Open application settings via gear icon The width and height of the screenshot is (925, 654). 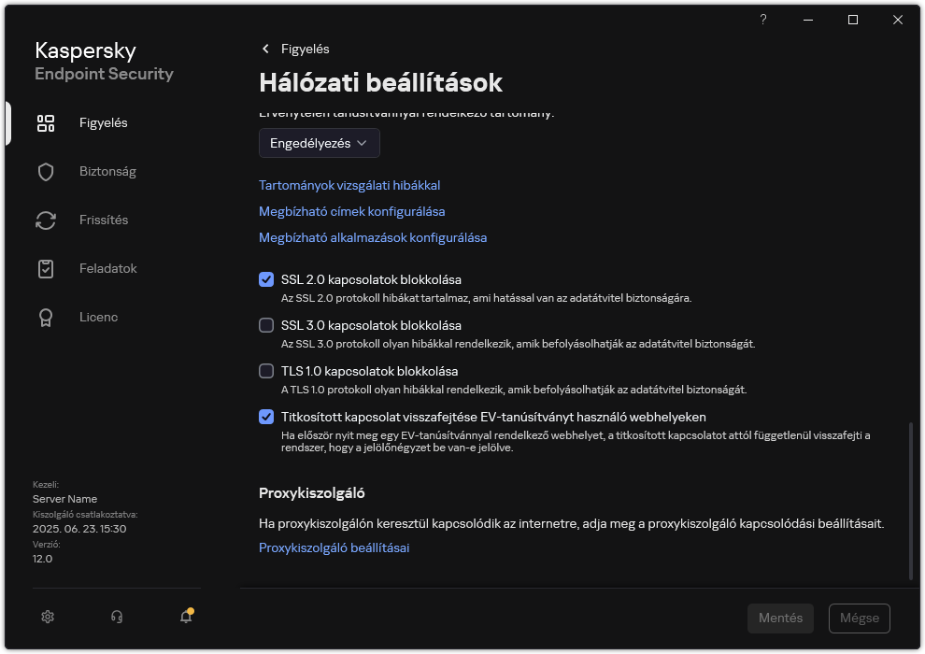[x=47, y=617]
